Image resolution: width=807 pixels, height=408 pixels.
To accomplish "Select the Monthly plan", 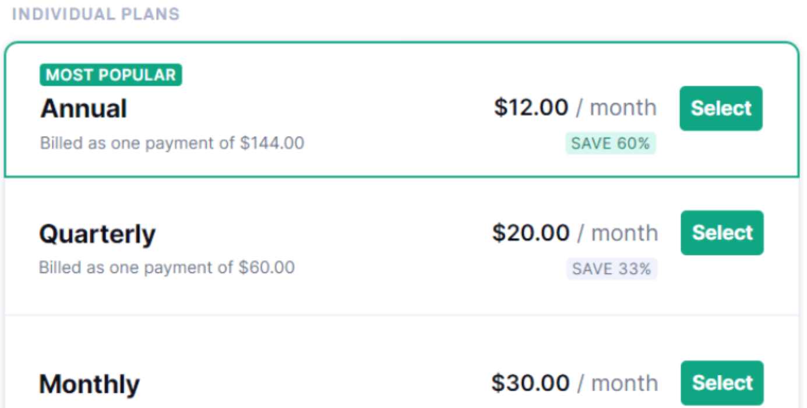I will tap(722, 383).
